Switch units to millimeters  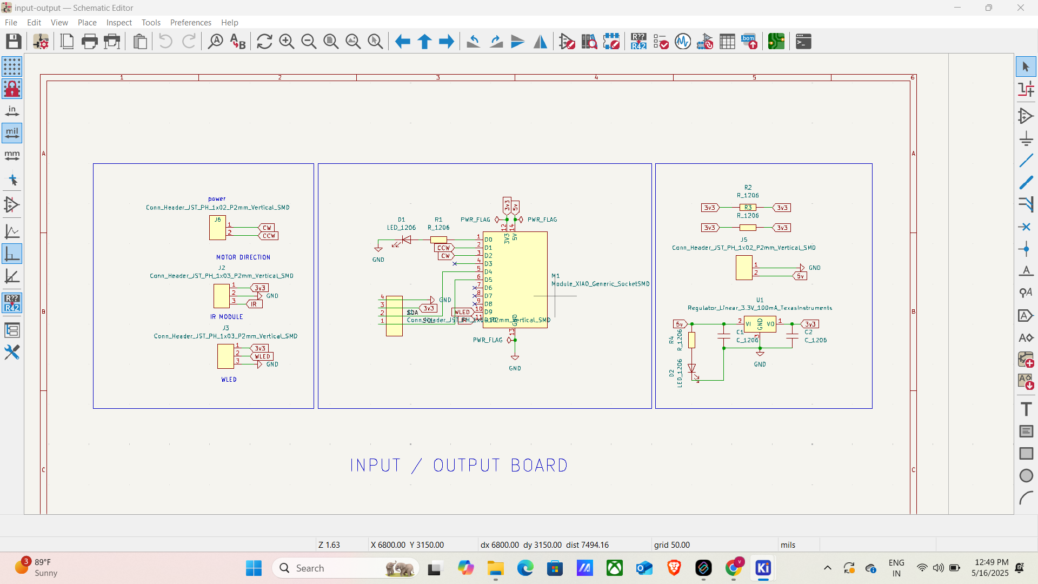point(12,155)
